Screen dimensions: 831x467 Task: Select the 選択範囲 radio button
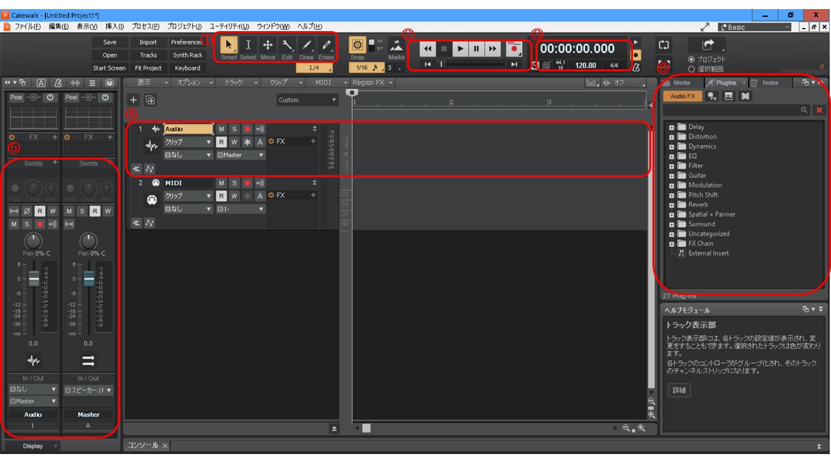691,69
